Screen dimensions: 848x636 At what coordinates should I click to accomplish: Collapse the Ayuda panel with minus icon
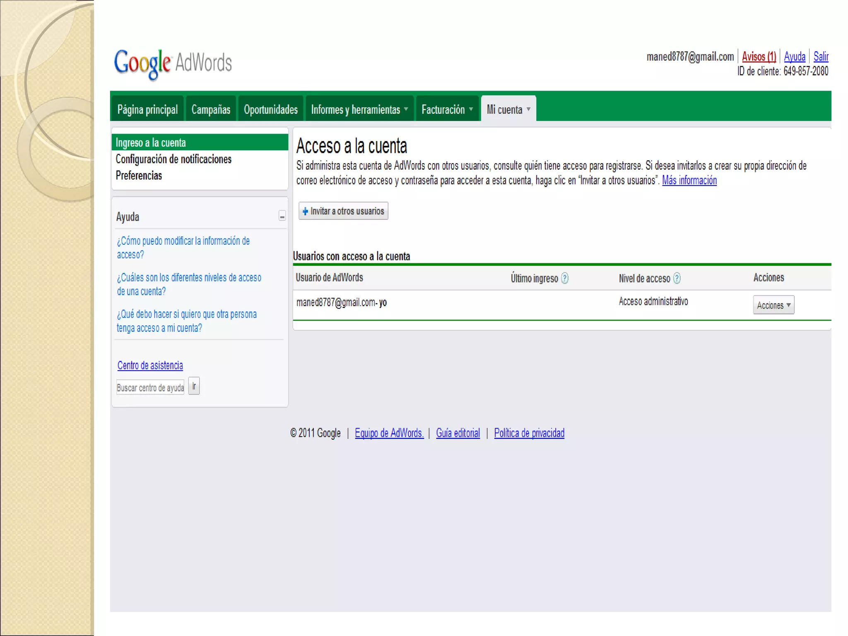[282, 216]
